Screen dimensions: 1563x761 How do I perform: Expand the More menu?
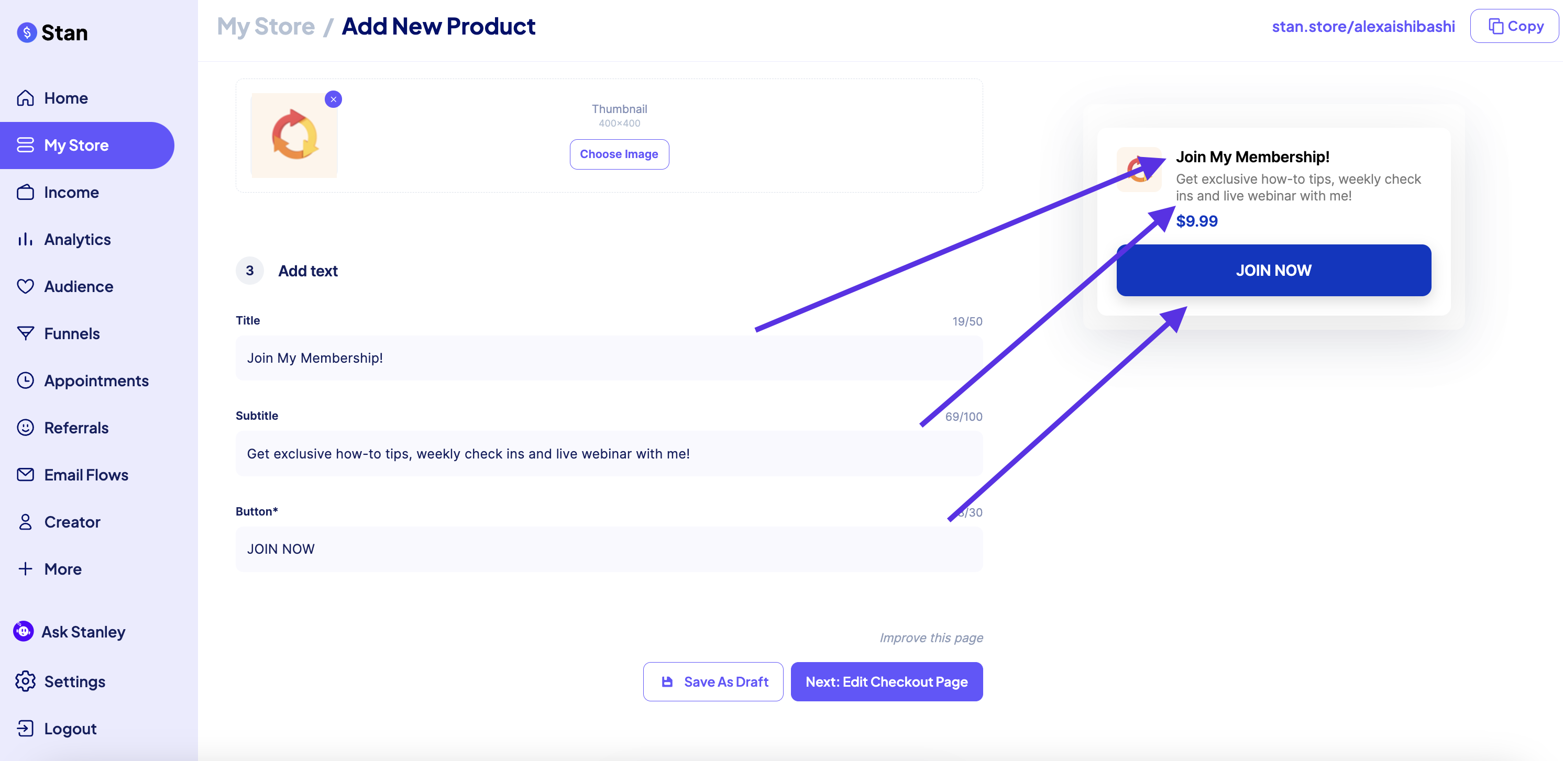point(62,569)
